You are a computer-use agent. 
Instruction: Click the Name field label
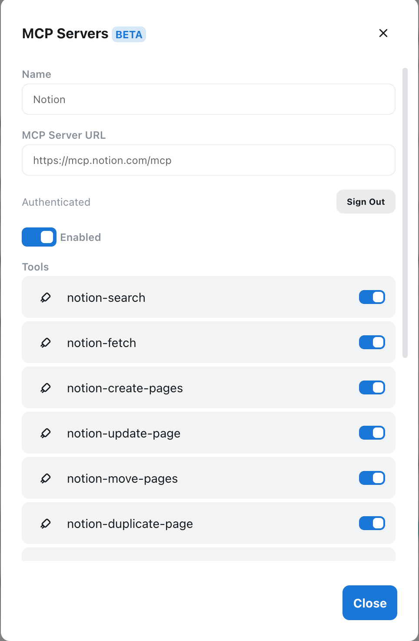(37, 74)
